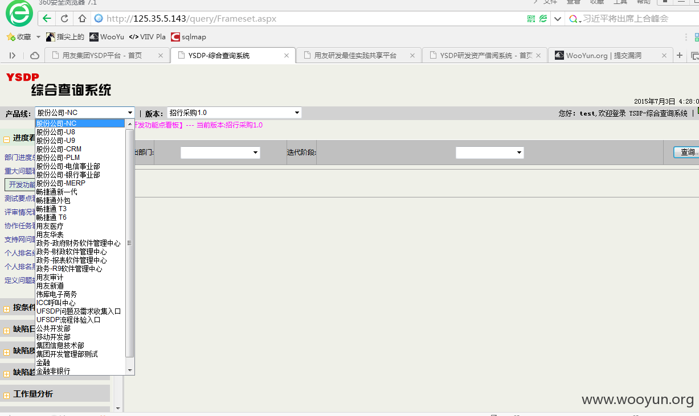Select UFSDP问题及需求收集入口 option
699x416 pixels.
tap(80, 311)
